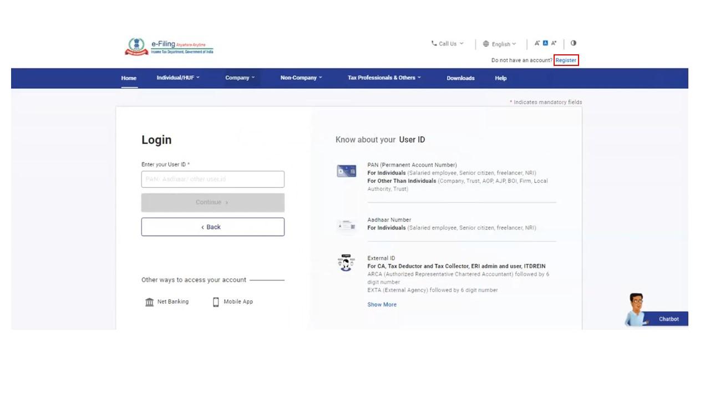The image size is (710, 399).
Task: Switch to the Home tab
Action: coord(128,78)
